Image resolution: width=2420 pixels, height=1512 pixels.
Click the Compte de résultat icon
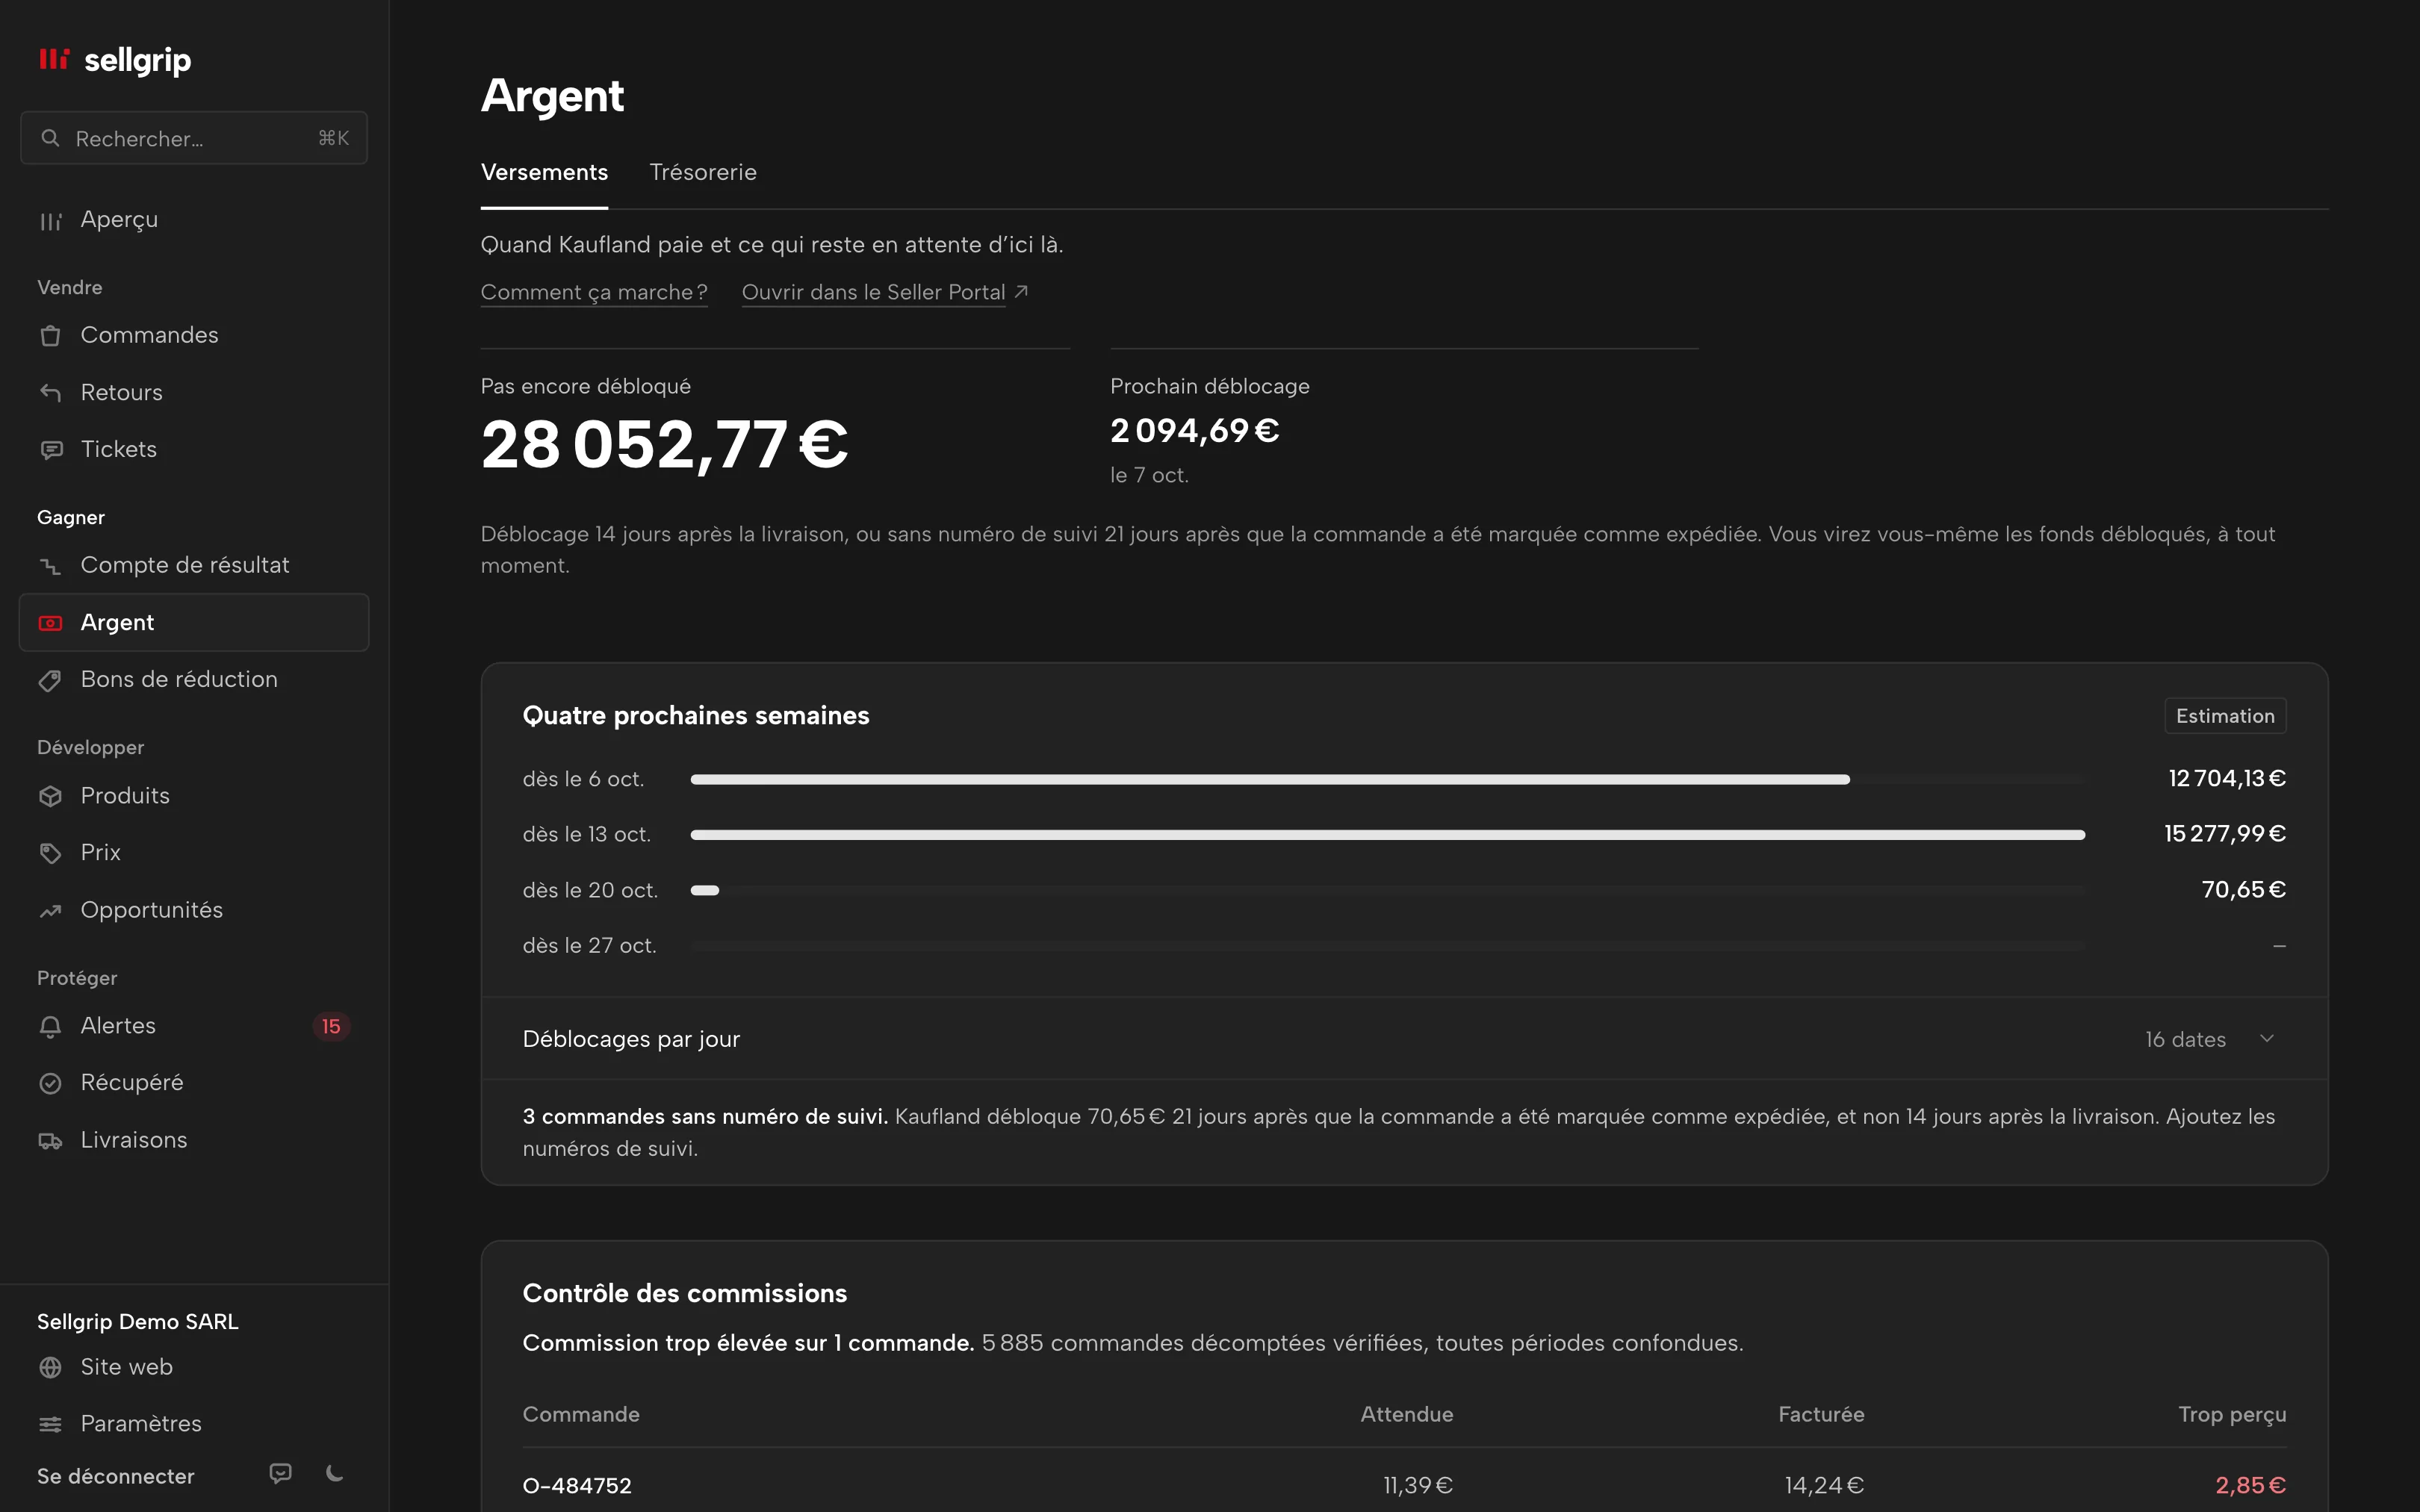point(50,566)
